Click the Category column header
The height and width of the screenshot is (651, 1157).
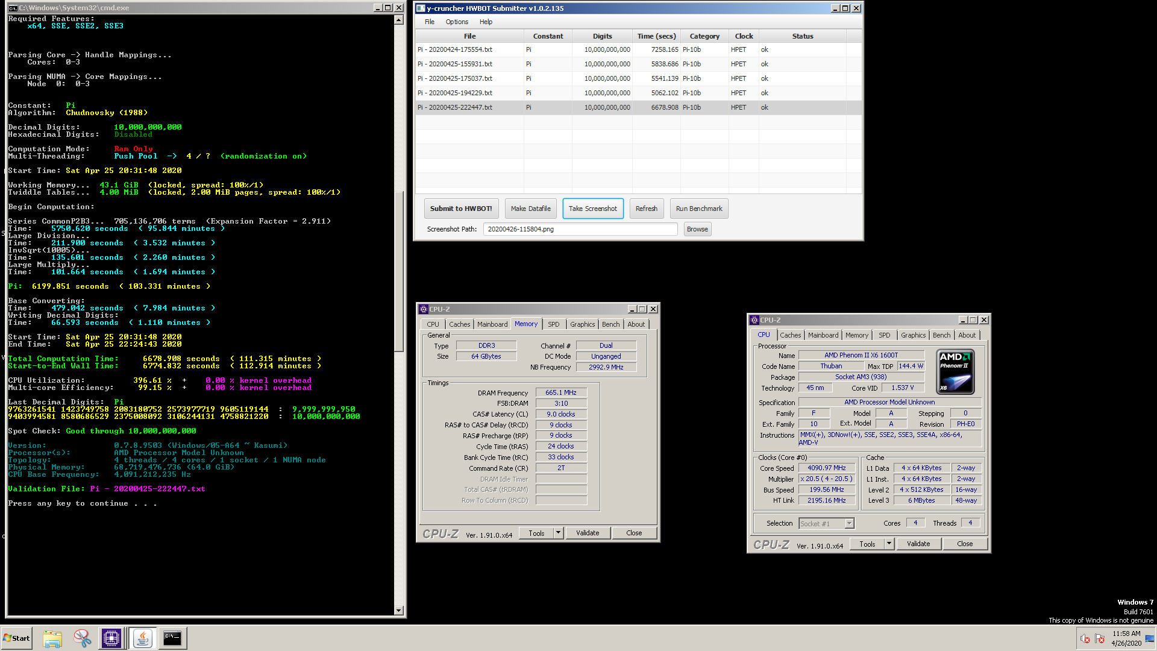click(x=704, y=36)
